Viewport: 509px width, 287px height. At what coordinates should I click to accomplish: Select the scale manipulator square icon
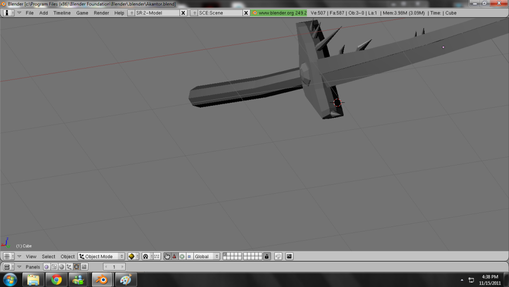coord(189,257)
